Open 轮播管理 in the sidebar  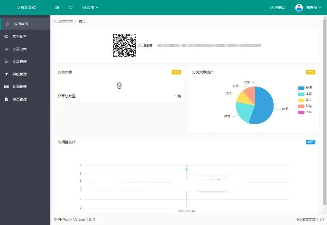pos(25,87)
